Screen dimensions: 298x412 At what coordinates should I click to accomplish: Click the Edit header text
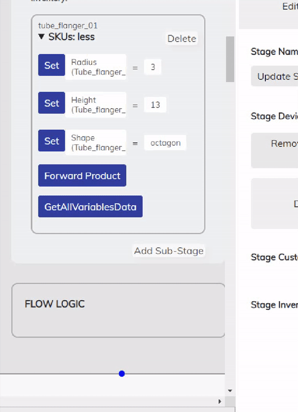(x=290, y=6)
